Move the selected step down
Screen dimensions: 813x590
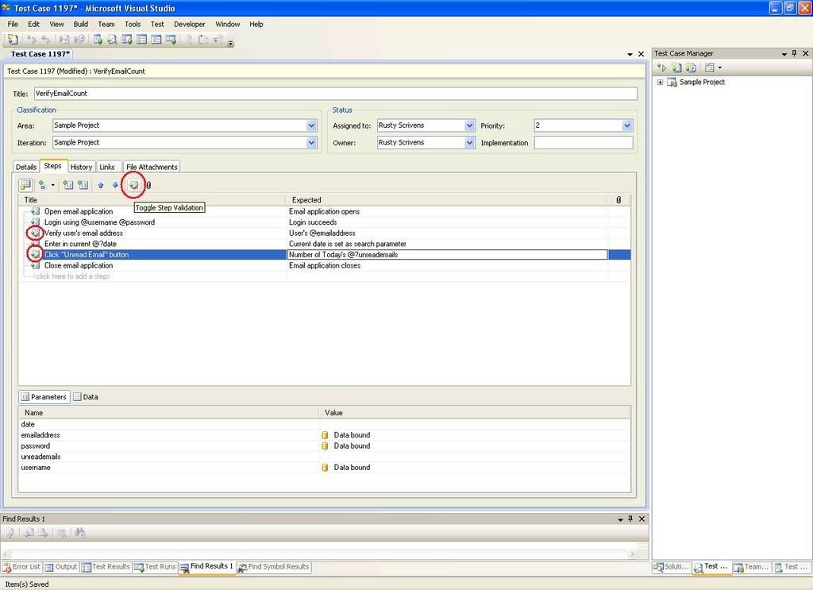[115, 185]
